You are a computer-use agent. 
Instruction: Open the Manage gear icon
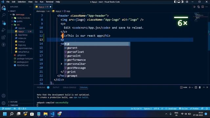(4, 103)
